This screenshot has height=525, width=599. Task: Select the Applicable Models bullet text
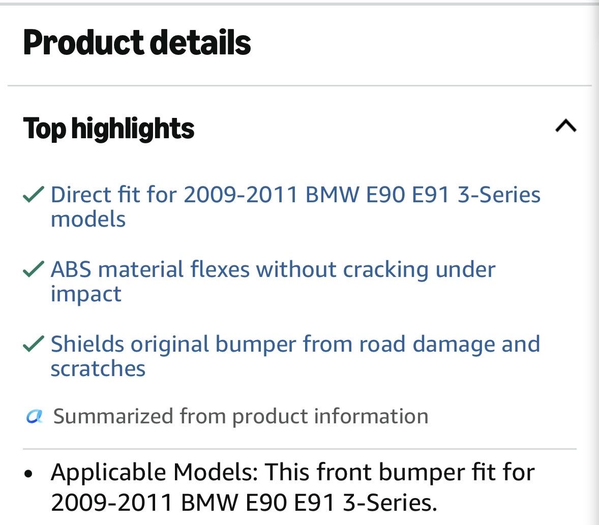point(292,487)
